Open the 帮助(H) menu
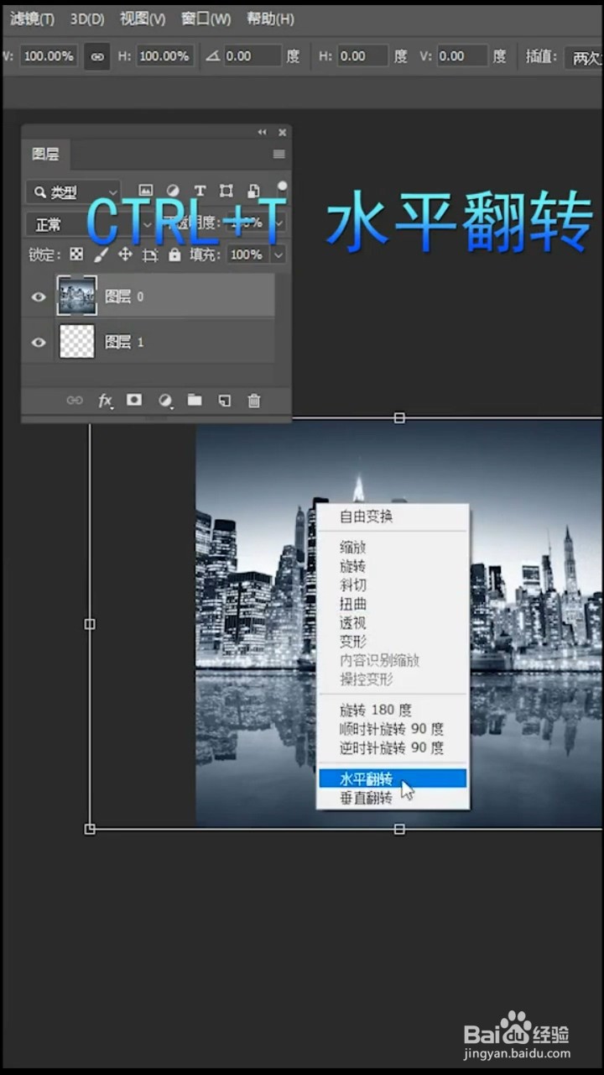Screen dimensions: 604x1075 pos(270,18)
